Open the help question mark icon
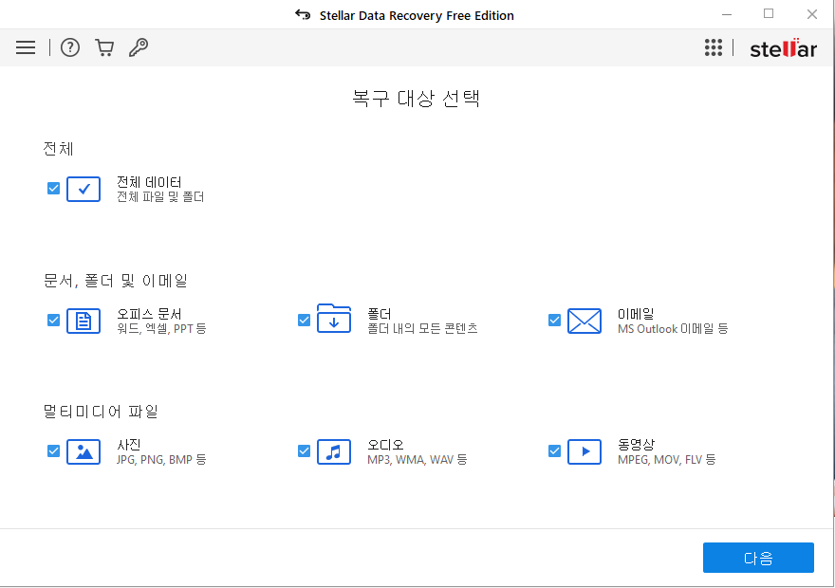Image resolution: width=835 pixels, height=588 pixels. pyautogui.click(x=70, y=47)
